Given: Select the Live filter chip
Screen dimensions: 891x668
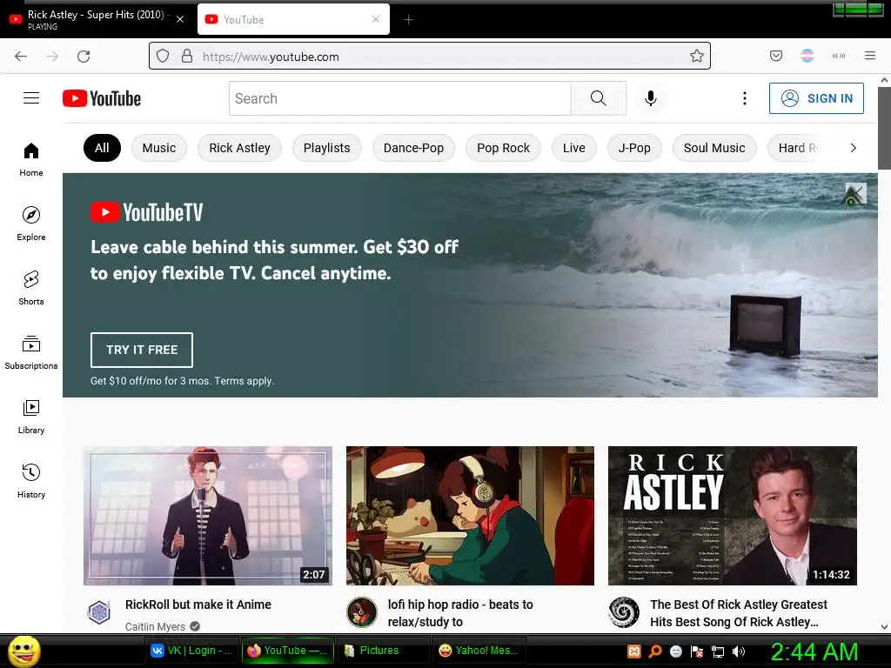Looking at the screenshot, I should [x=574, y=148].
